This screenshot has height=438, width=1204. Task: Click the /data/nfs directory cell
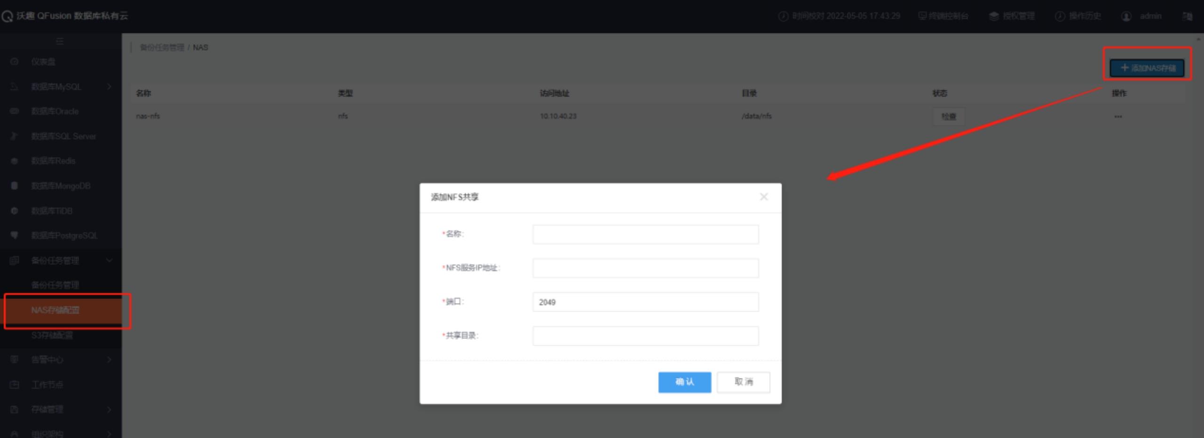click(x=756, y=116)
